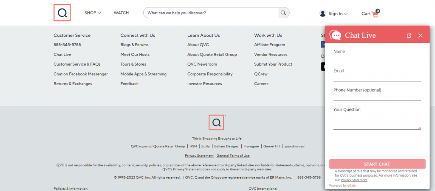Viewport: 435px width, 191px height.
Task: Open Mobile Apps & Streaming link
Action: pyautogui.click(x=144, y=74)
